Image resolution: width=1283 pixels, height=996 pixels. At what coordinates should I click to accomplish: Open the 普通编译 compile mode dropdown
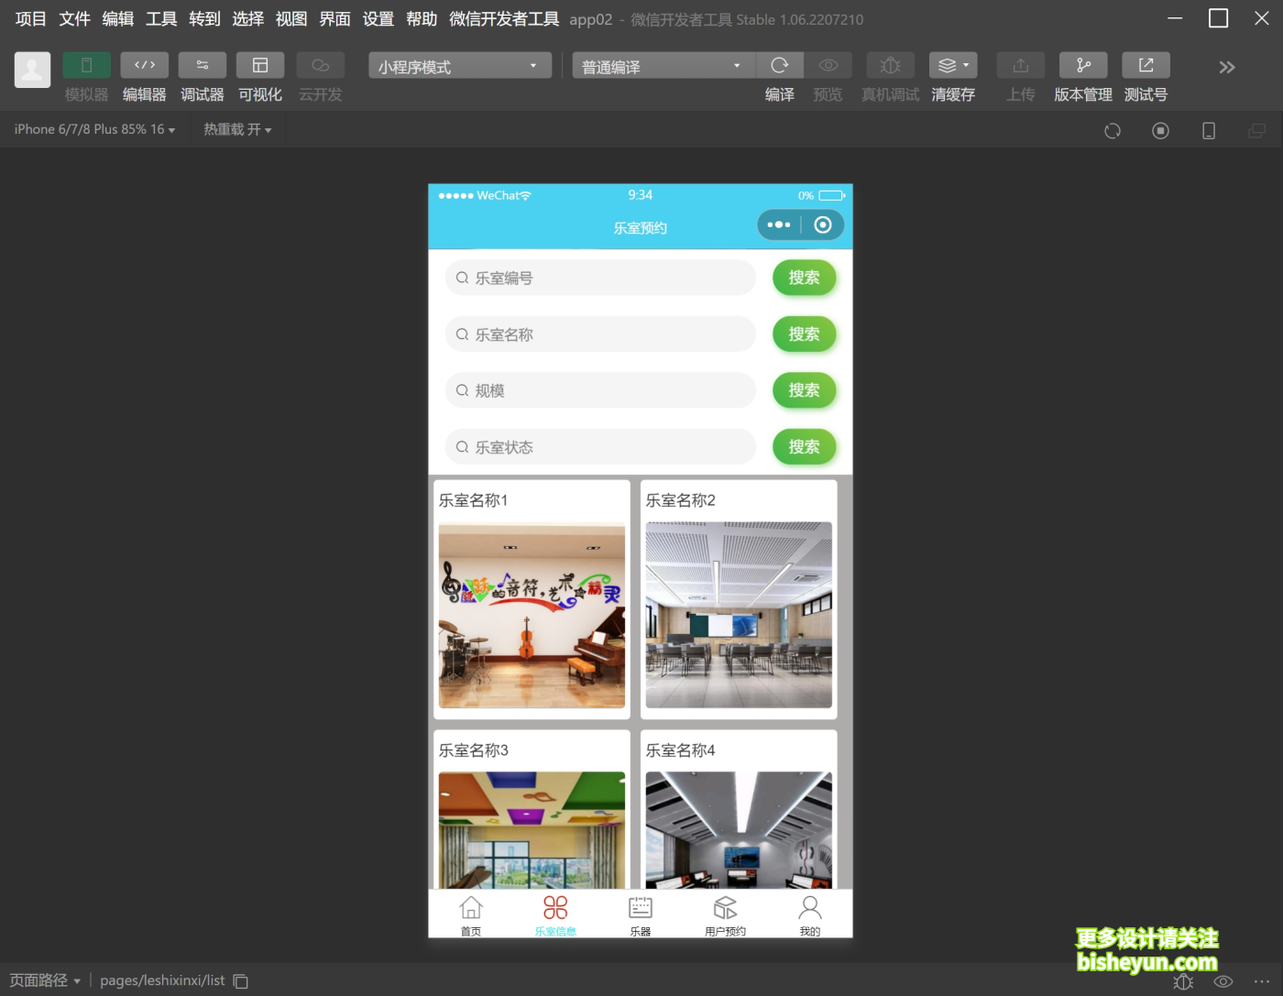[x=663, y=66]
